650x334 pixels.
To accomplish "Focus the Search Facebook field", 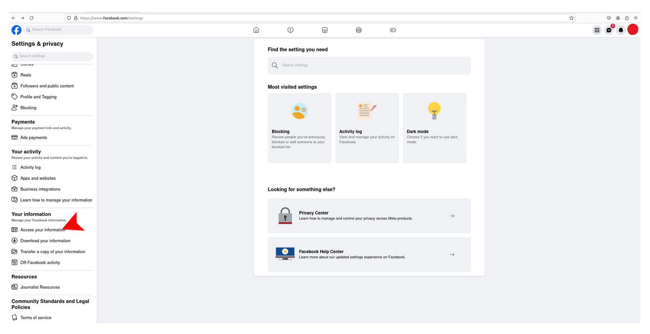I will [58, 30].
